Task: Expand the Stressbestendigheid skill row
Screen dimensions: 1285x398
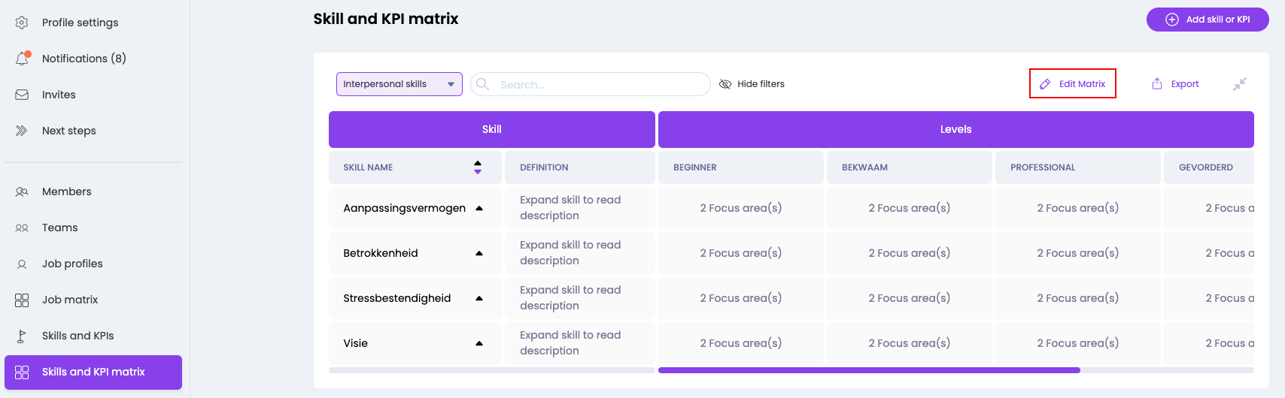Action: (479, 298)
